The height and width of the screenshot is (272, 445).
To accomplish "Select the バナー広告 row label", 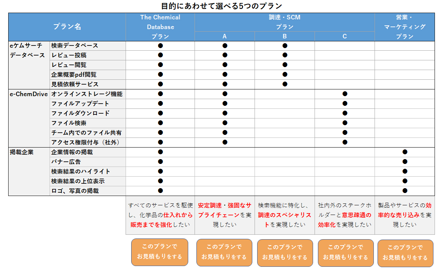I will tap(66, 162).
